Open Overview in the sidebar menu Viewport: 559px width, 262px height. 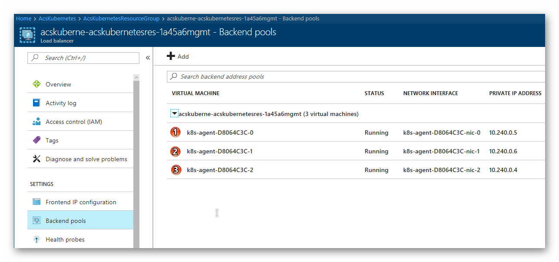(80, 84)
